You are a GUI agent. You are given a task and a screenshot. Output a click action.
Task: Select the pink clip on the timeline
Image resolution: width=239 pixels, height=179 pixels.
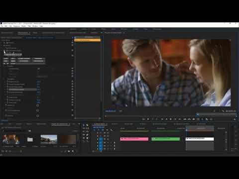(x=134, y=139)
